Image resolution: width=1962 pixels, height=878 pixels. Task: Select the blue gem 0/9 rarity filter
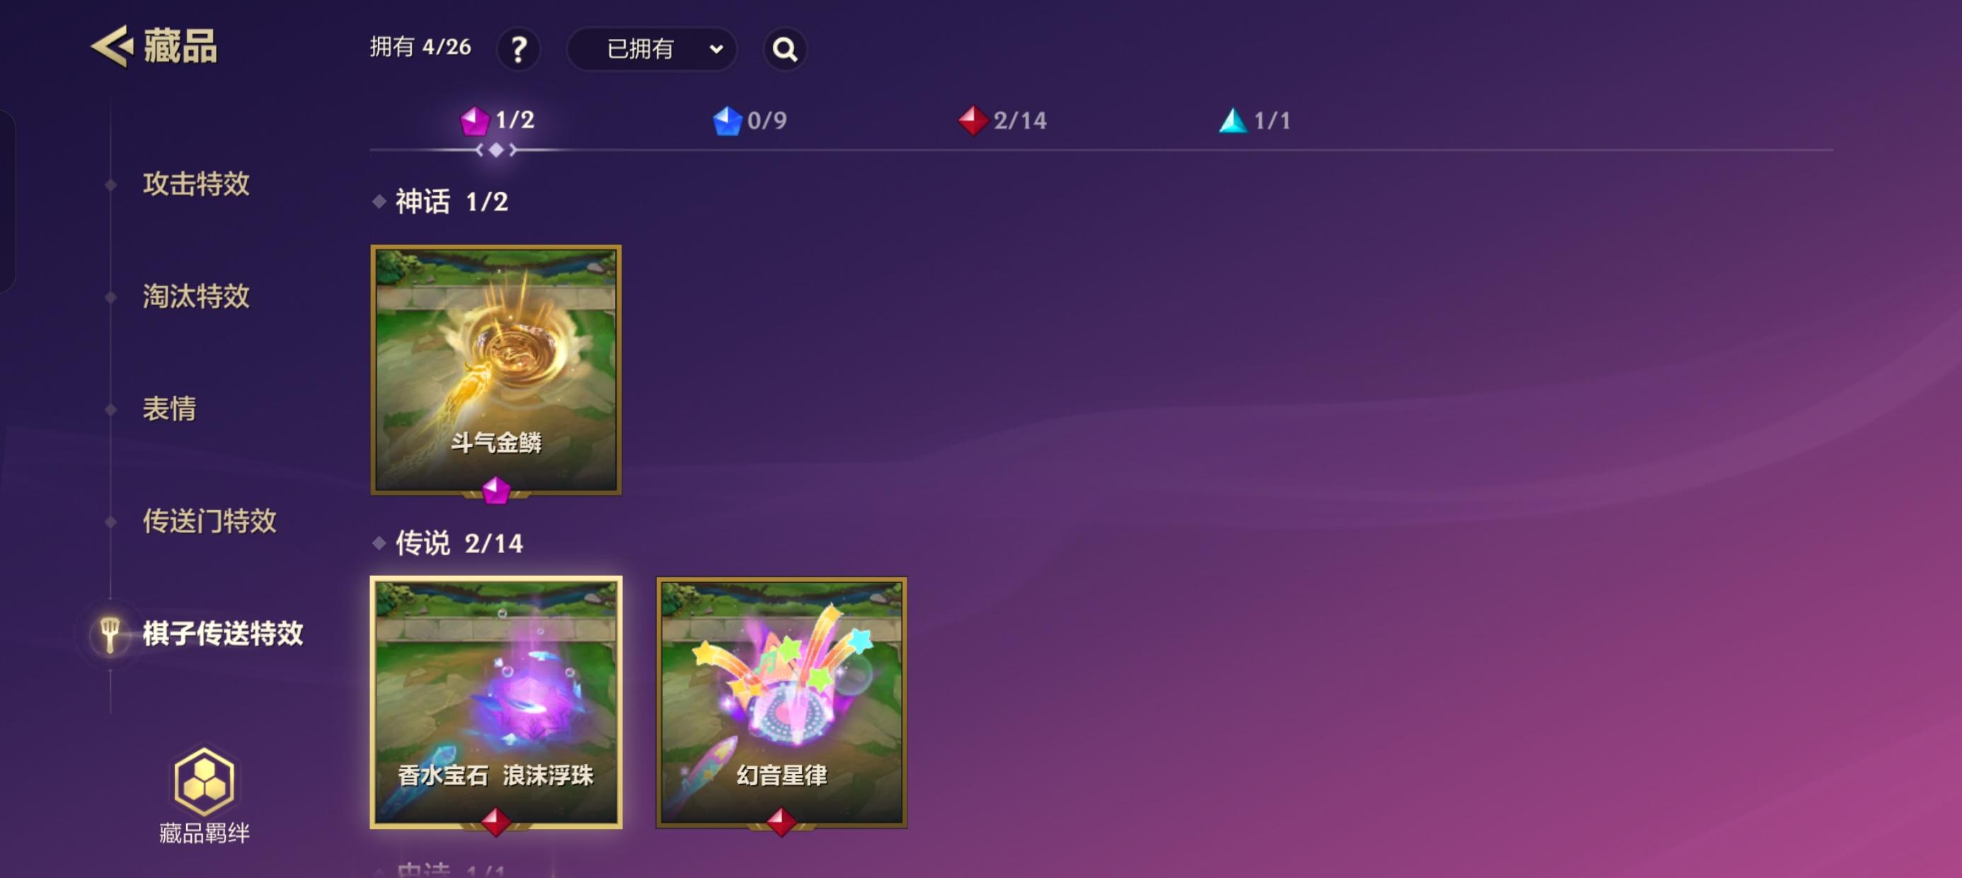click(x=750, y=120)
